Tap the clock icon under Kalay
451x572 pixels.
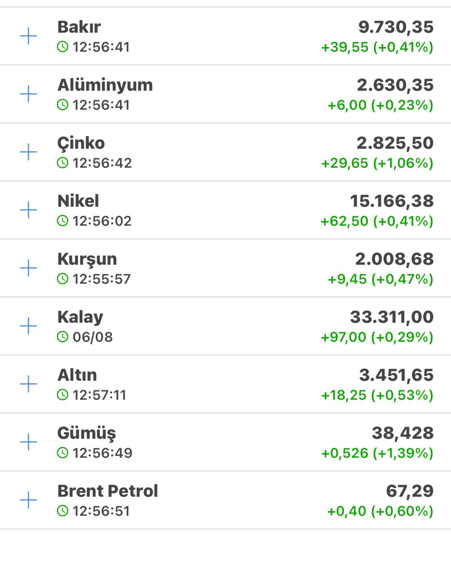(x=63, y=337)
